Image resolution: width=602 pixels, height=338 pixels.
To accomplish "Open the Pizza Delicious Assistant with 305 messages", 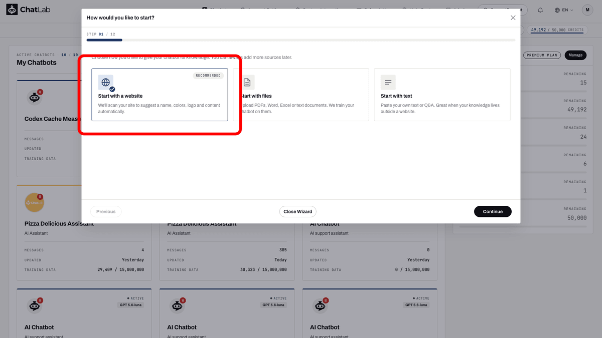I will (202, 224).
